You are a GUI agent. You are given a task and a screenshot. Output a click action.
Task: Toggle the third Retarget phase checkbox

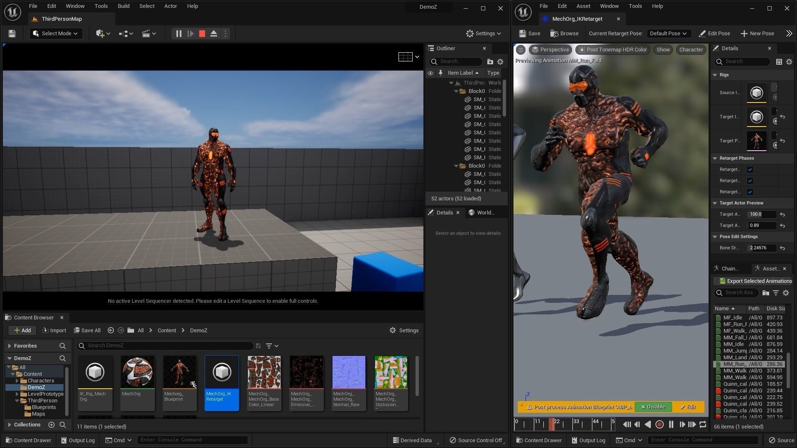(750, 192)
